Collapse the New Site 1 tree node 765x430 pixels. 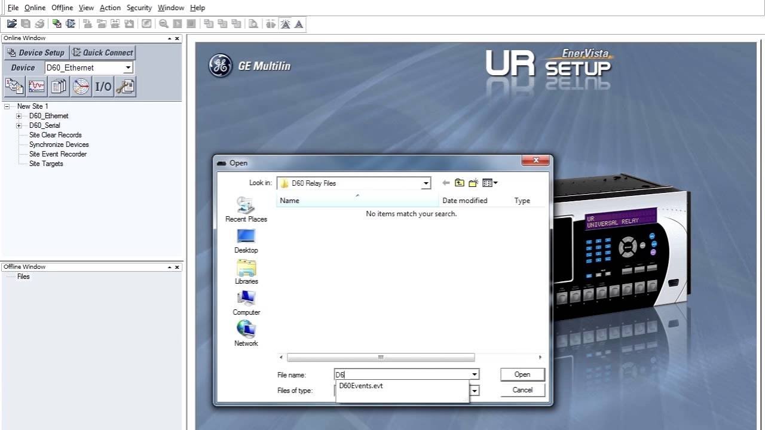tap(7, 106)
